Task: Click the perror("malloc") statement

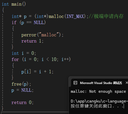Action: click(42, 35)
